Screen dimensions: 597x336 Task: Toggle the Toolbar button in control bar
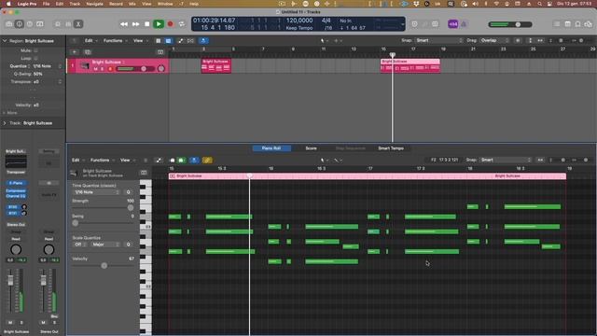40,24
